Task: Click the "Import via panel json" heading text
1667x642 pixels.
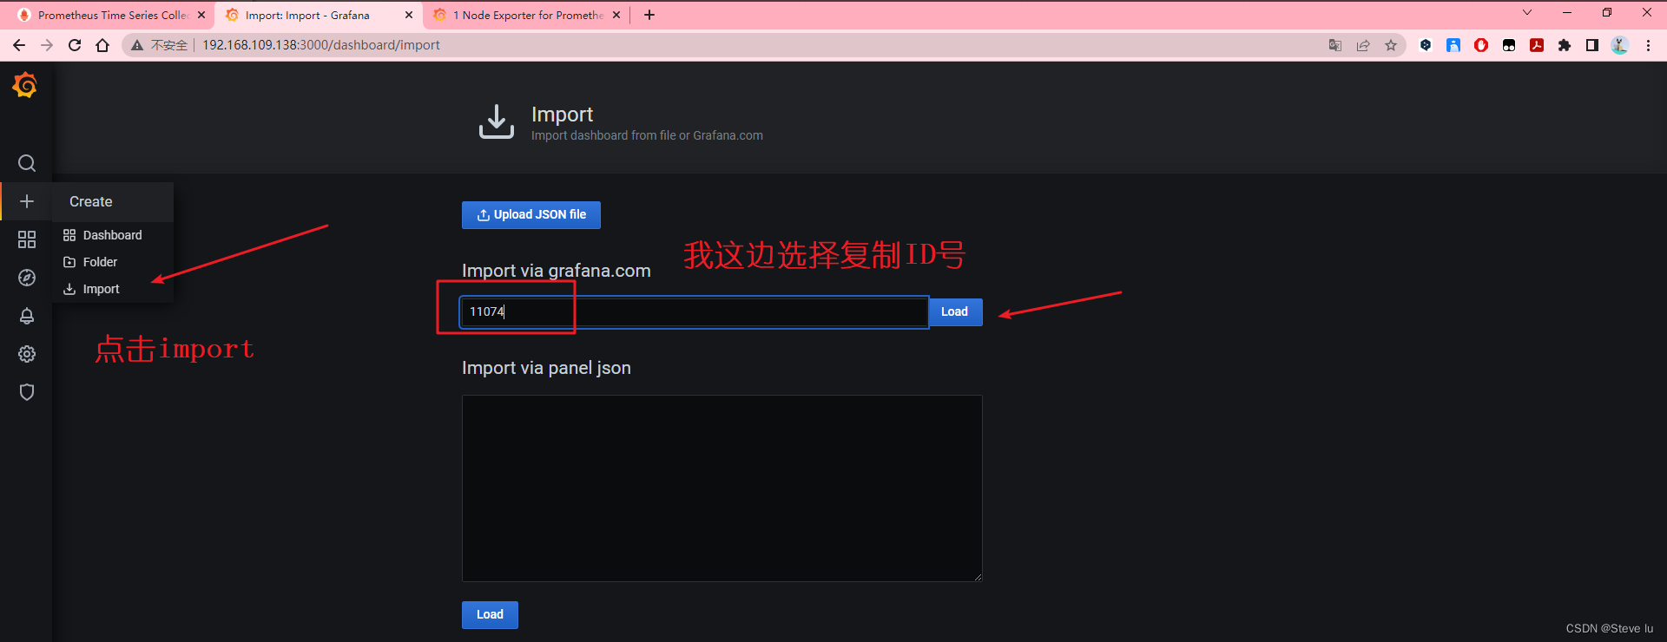Action: pos(546,368)
